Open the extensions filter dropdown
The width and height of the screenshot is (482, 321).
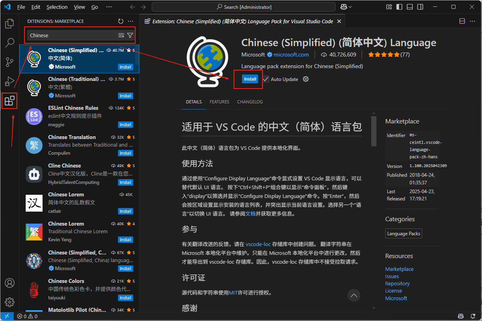tap(130, 36)
